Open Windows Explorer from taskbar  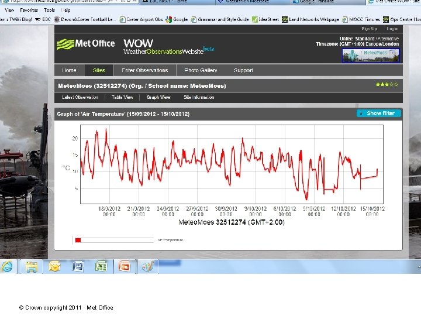32,267
